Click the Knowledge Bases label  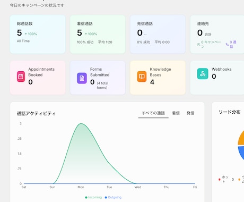[x=160, y=72]
